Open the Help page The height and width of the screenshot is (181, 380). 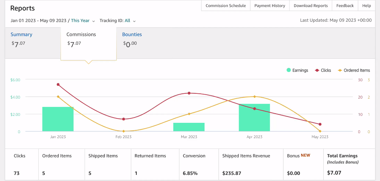367,6
